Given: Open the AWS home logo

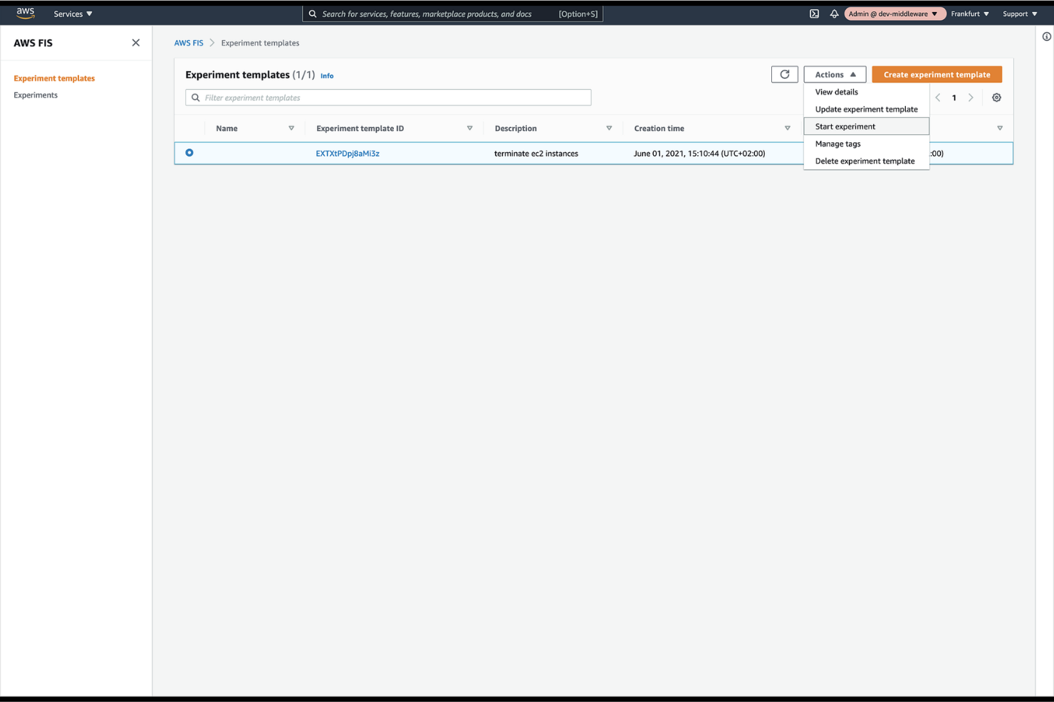Looking at the screenshot, I should tap(26, 13).
